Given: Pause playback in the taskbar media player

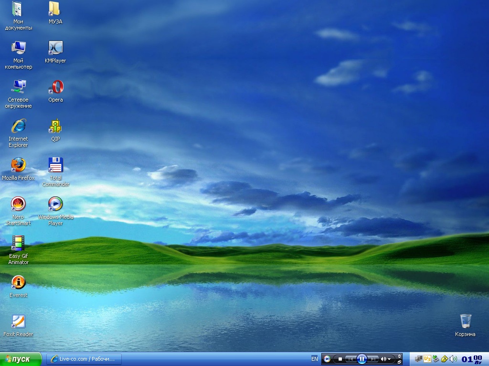Looking at the screenshot, I should (x=362, y=359).
